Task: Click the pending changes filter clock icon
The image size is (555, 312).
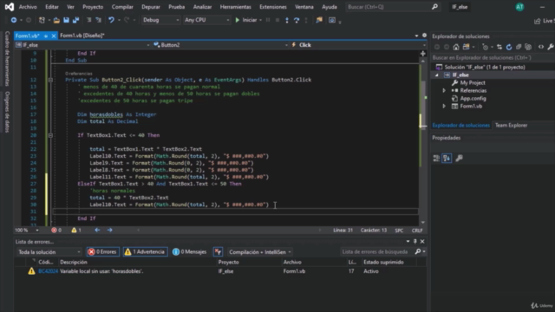Action: click(x=485, y=47)
